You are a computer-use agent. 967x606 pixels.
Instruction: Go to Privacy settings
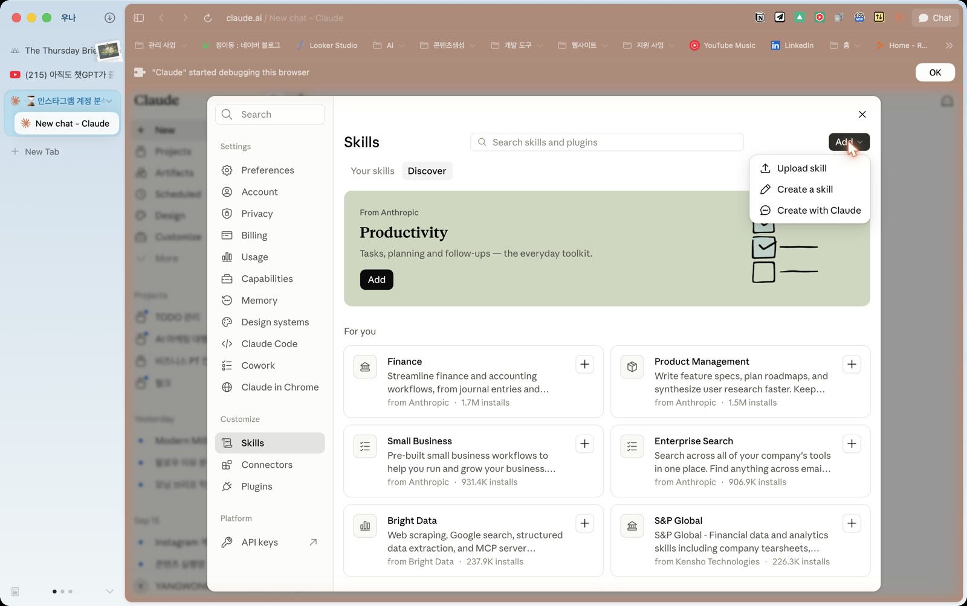[270, 214]
